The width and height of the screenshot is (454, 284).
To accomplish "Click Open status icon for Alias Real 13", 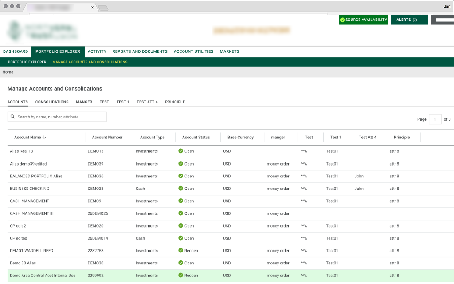I will (x=180, y=151).
